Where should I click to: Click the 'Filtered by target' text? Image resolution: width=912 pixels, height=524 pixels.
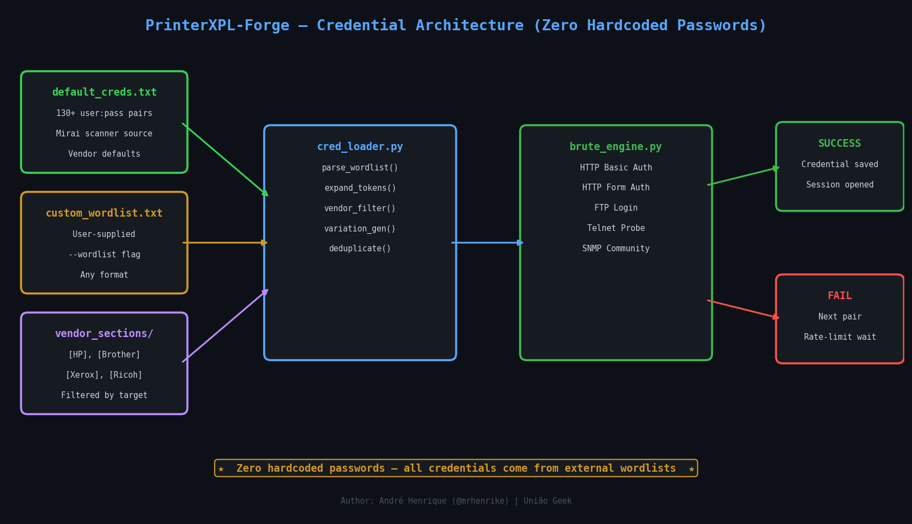(x=104, y=395)
